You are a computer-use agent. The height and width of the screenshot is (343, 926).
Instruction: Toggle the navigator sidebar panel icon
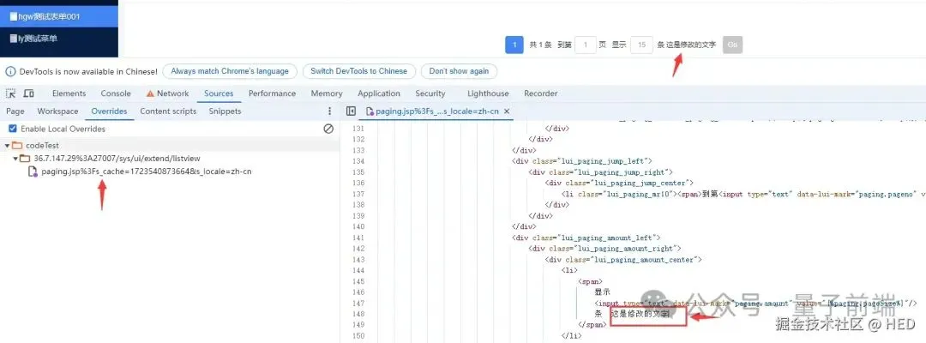point(351,111)
